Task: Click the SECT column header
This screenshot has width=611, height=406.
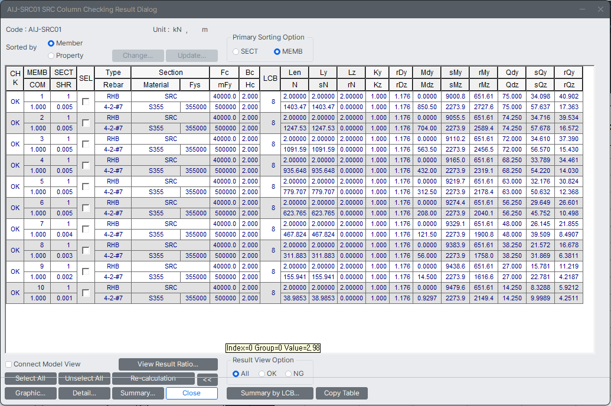Action: pyautogui.click(x=64, y=73)
